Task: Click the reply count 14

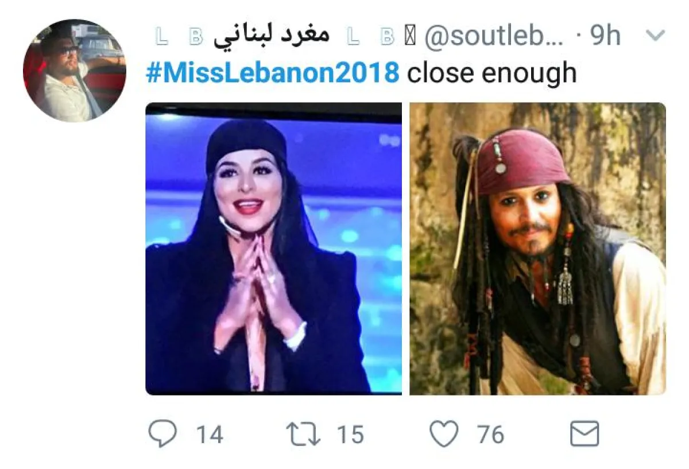Action: (x=210, y=435)
